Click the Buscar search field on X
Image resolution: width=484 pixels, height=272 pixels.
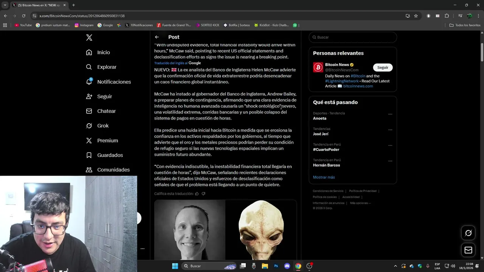[353, 37]
